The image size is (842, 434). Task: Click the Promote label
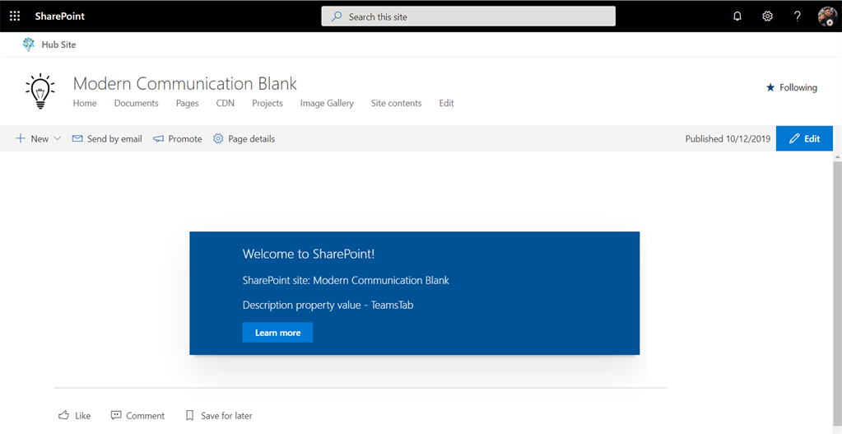pyautogui.click(x=185, y=138)
